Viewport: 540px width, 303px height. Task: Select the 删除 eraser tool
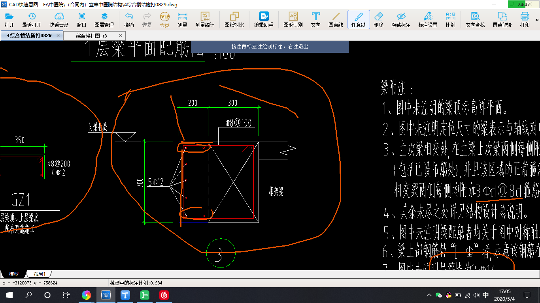pos(378,19)
